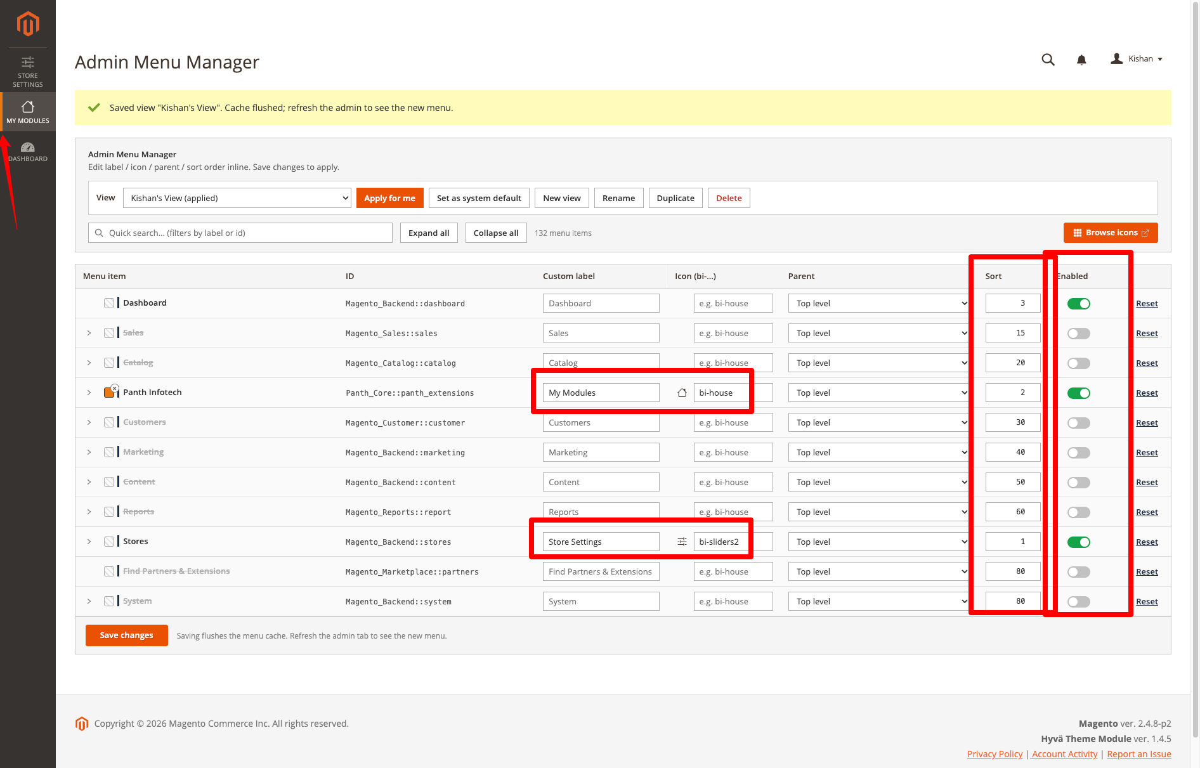Open My Modules sidebar menu
The image size is (1200, 768).
28,112
